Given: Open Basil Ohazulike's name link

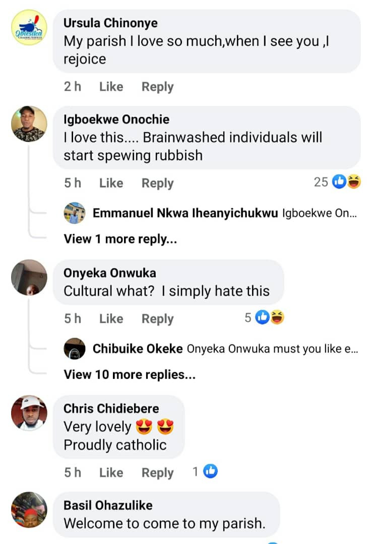Looking at the screenshot, I should [x=108, y=505].
